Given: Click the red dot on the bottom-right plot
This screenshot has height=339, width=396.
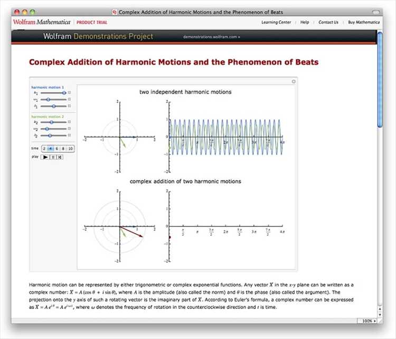Looking at the screenshot, I should pos(169,237).
